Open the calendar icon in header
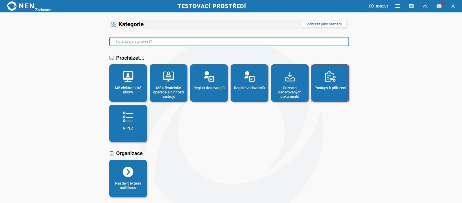462x203 pixels. click(411, 6)
